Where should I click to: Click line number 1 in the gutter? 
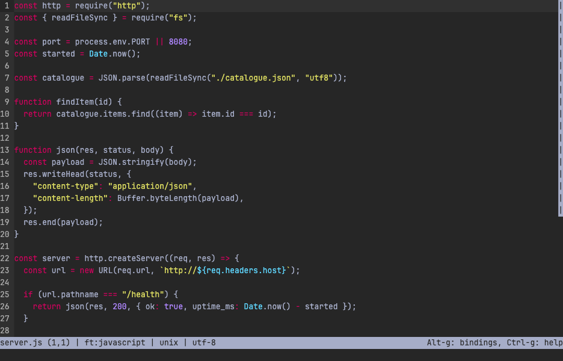(7, 6)
